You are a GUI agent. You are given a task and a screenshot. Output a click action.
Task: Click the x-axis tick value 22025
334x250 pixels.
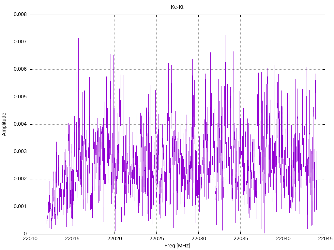click(x=156, y=239)
